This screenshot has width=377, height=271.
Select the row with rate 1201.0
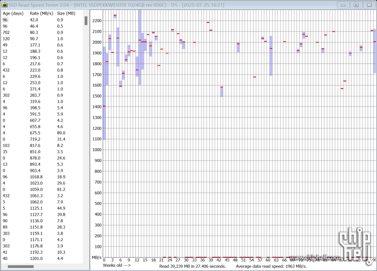pyautogui.click(x=42, y=259)
